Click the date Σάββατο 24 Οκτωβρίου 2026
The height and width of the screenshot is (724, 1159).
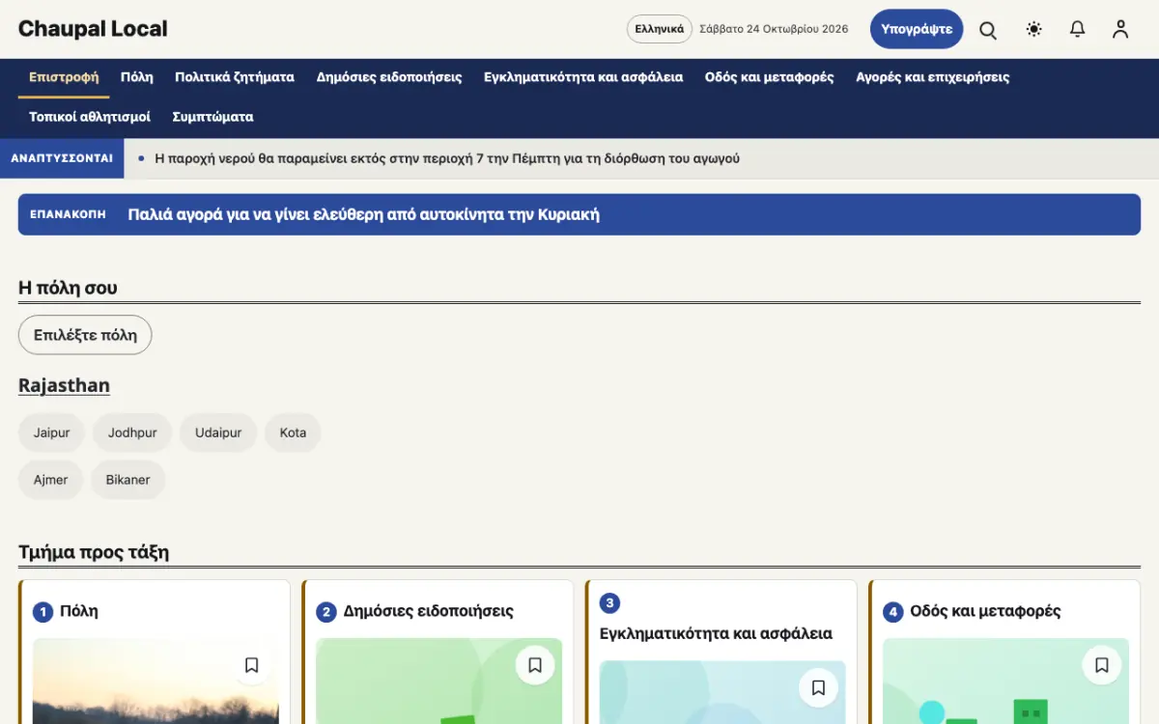[x=774, y=29]
